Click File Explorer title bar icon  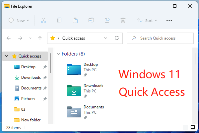click(x=7, y=6)
